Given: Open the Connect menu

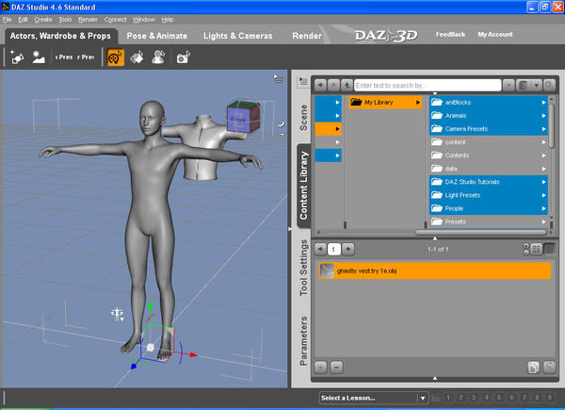Looking at the screenshot, I should [x=115, y=20].
